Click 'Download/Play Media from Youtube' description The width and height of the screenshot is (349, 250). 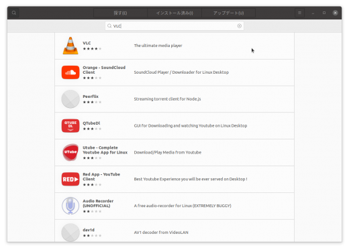coord(168,152)
